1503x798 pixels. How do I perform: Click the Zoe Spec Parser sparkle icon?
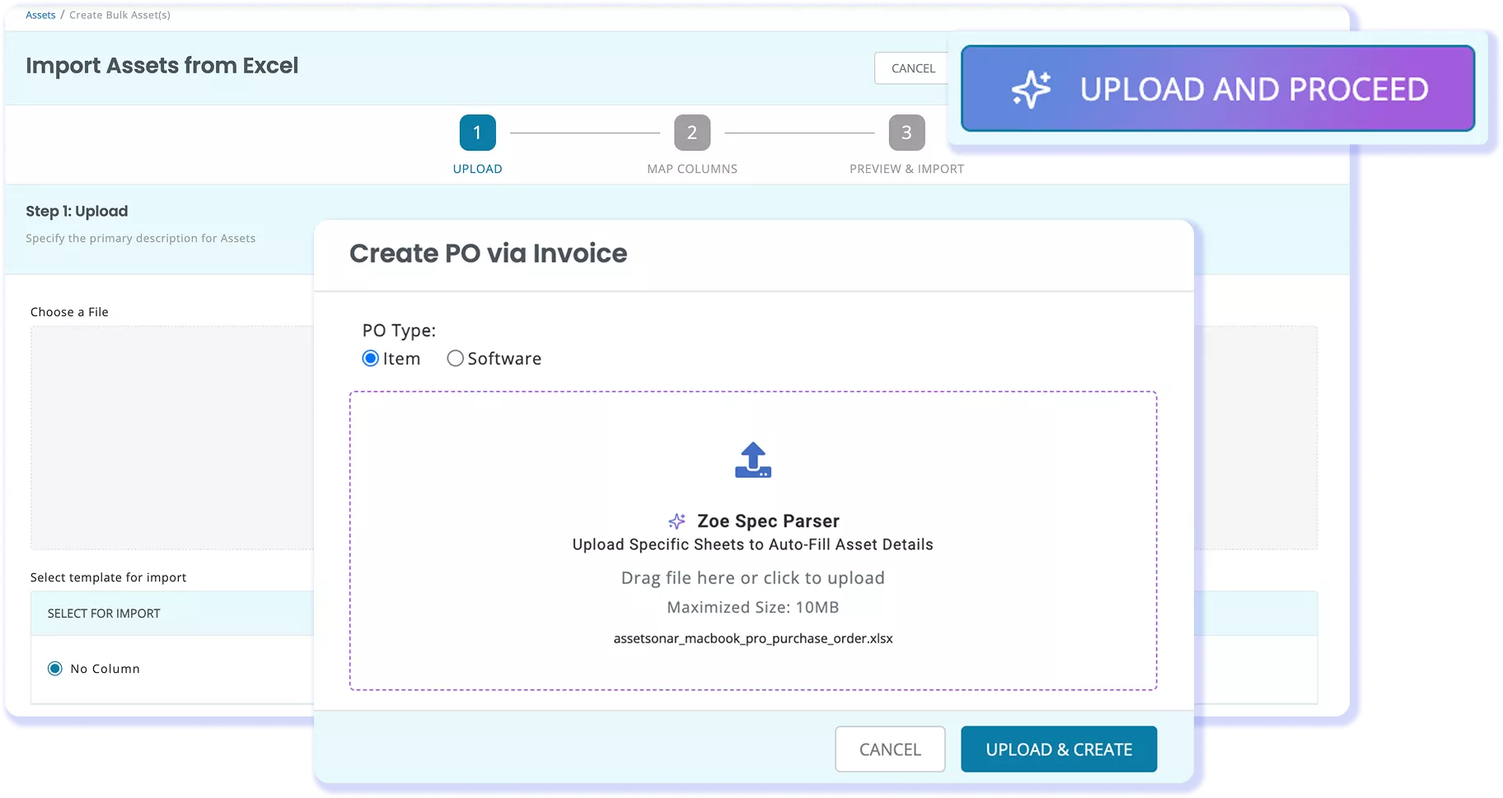point(677,521)
